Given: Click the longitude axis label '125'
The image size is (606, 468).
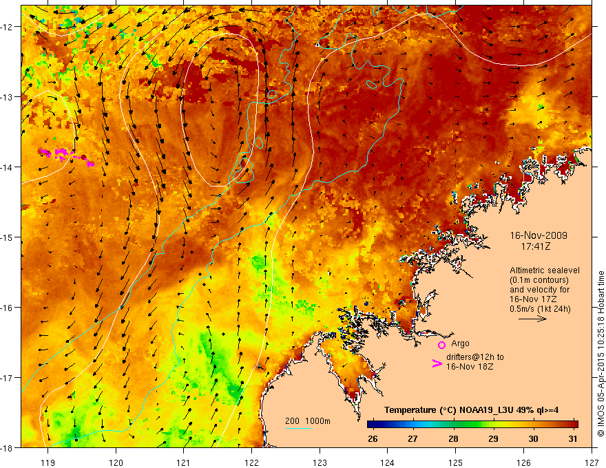Looking at the screenshot, I should pyautogui.click(x=455, y=462).
